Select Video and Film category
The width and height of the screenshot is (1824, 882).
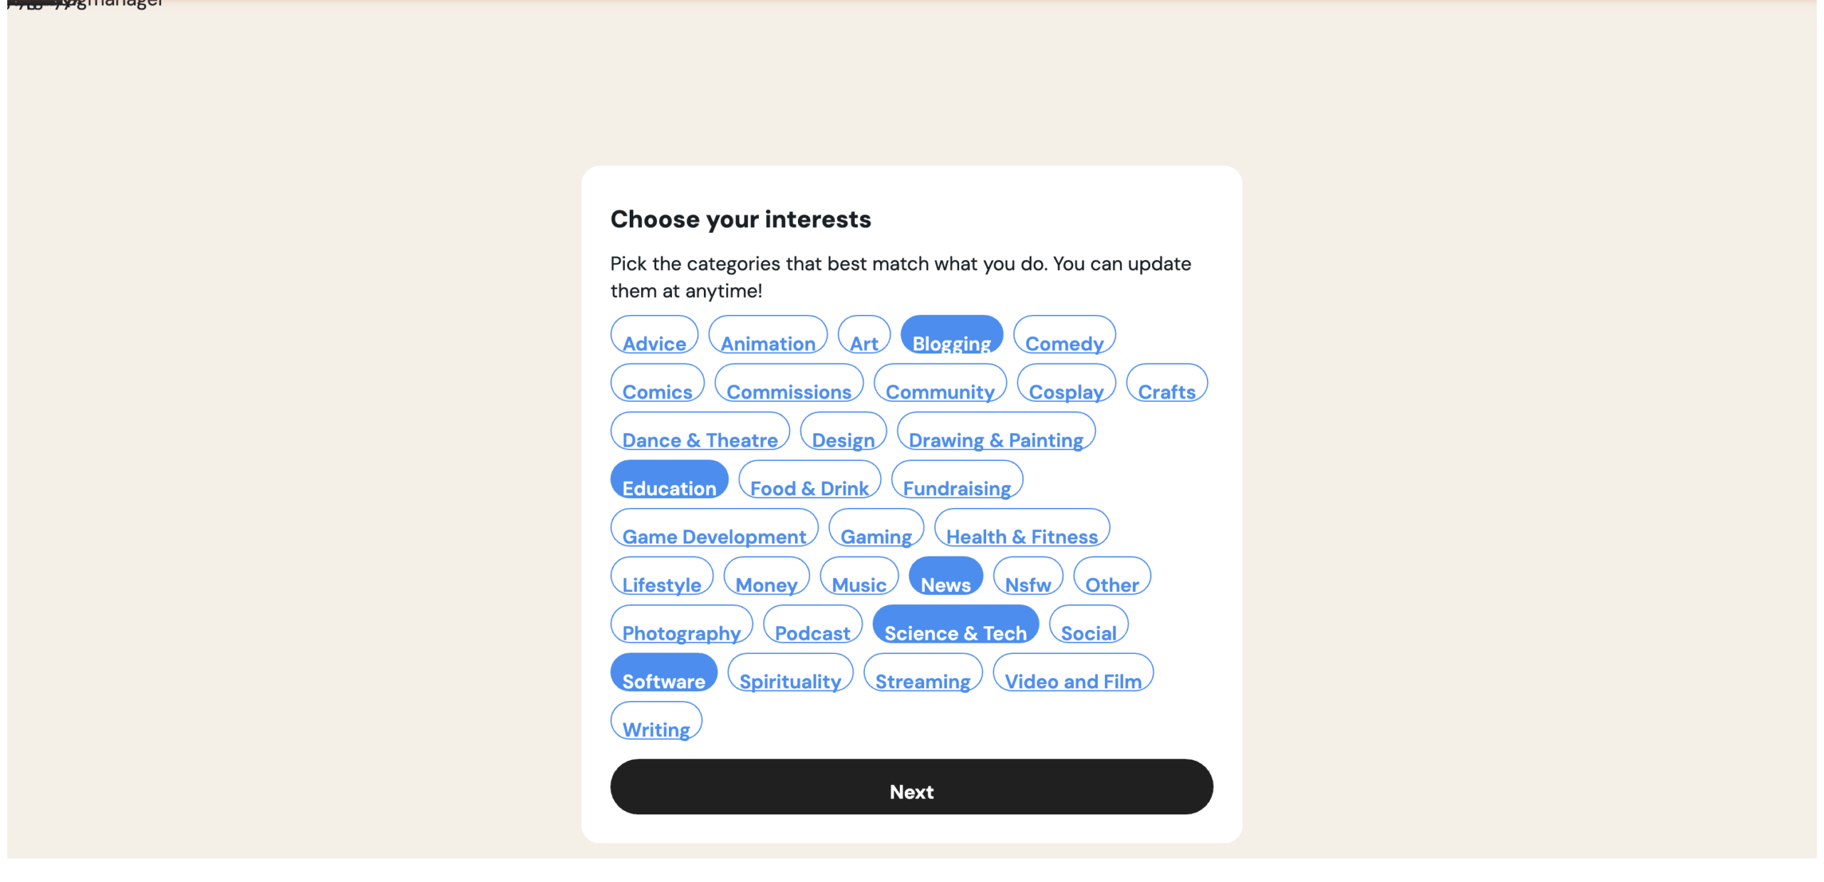pos(1072,673)
